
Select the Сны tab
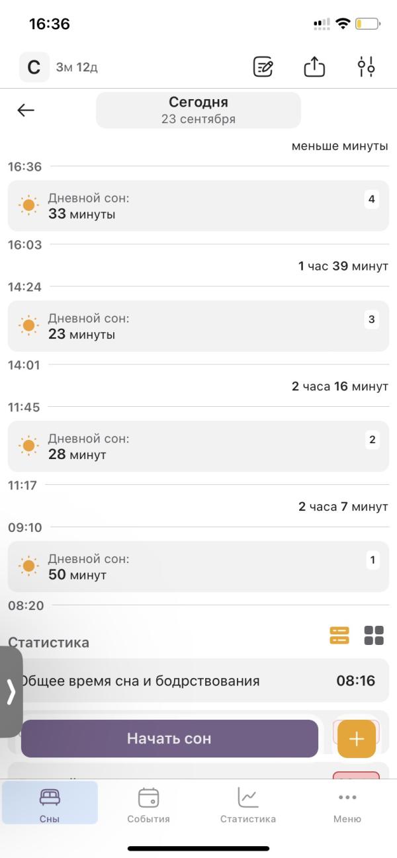(x=50, y=804)
